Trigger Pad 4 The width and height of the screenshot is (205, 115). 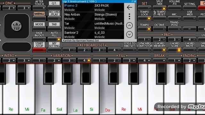tap(190, 39)
